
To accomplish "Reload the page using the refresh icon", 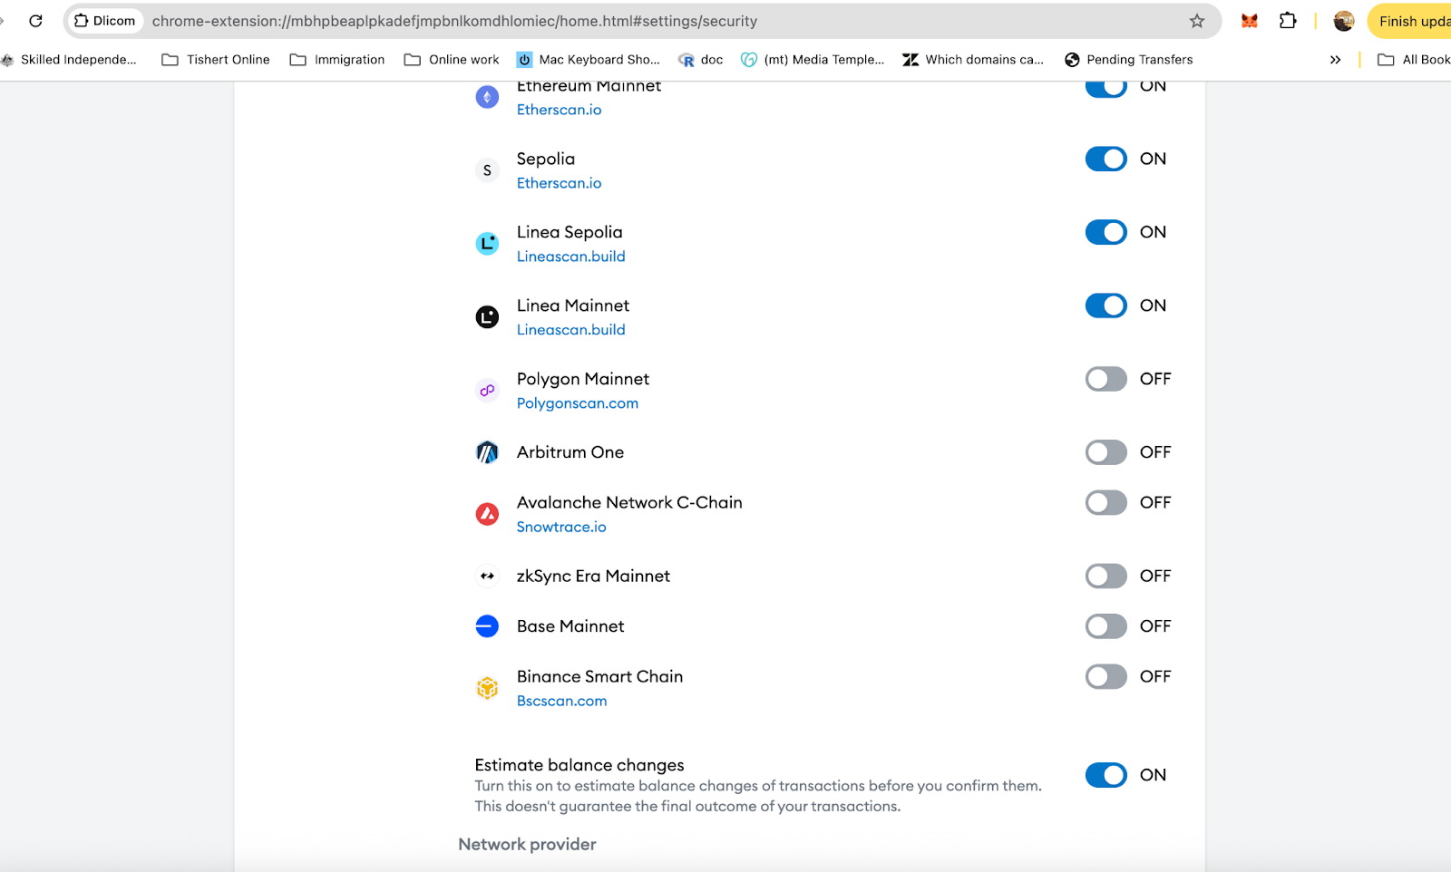I will pos(35,21).
